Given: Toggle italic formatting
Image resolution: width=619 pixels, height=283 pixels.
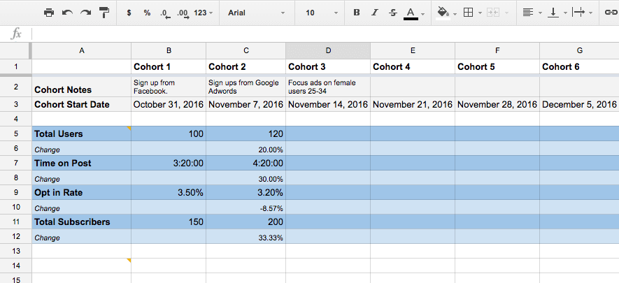Looking at the screenshot, I should [x=375, y=13].
